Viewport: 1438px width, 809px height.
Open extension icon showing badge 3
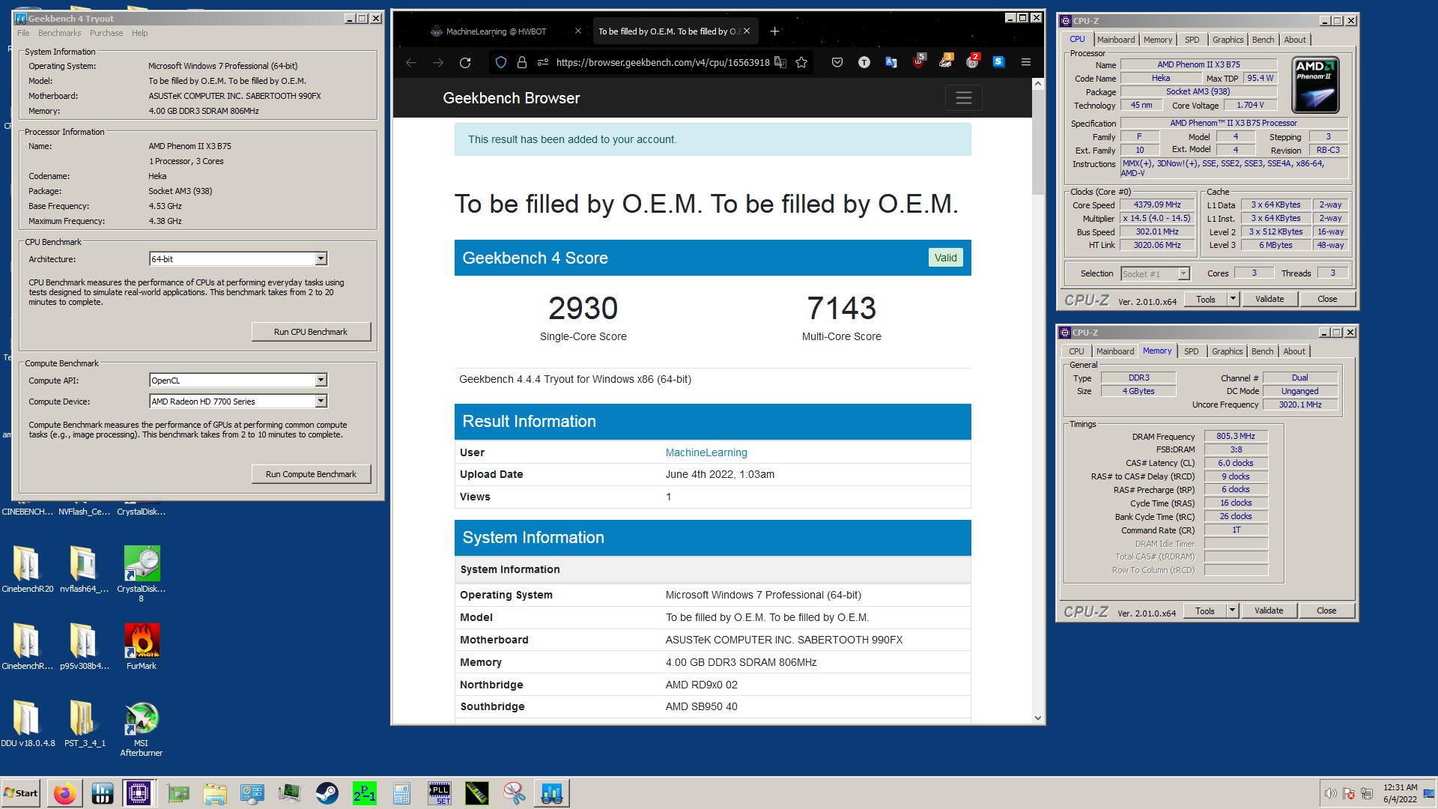point(945,61)
